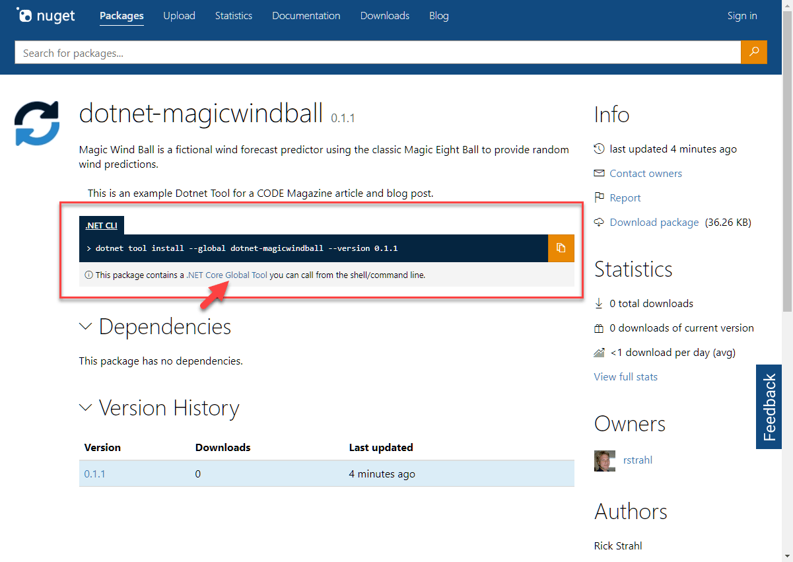Screen dimensions: 793x562
Task: Select the .NET CLI tab
Action: click(101, 225)
